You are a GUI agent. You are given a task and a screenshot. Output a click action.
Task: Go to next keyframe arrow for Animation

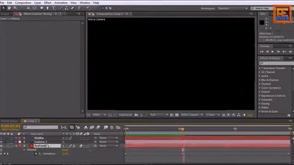(x=8, y=154)
